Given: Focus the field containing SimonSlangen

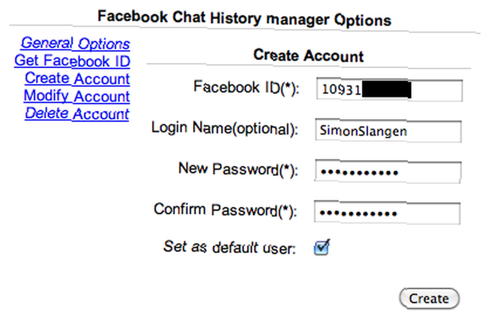Looking at the screenshot, I should click(388, 131).
